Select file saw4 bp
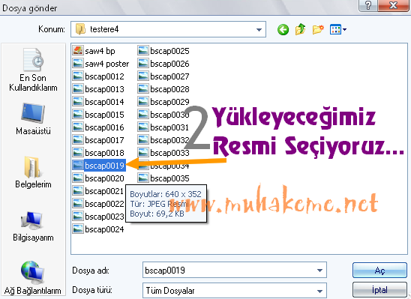The image size is (411, 299). [x=94, y=51]
